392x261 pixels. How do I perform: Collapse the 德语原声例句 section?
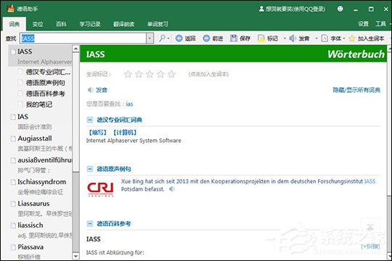pos(90,169)
